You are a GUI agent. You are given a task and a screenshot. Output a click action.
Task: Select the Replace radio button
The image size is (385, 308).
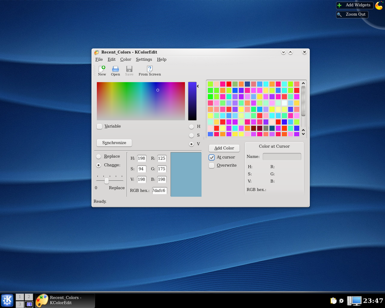(99, 156)
